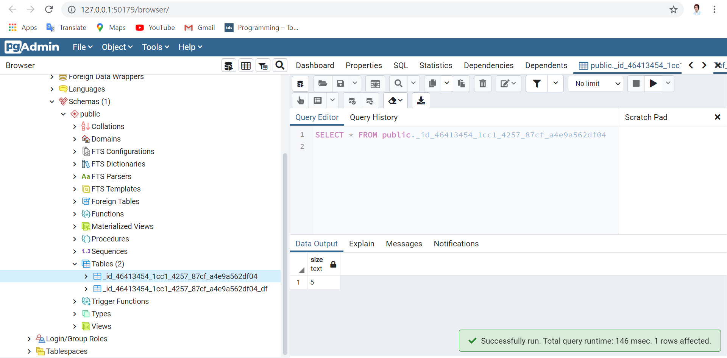
Task: Expand the Functions node in the browser
Action: tap(75, 214)
